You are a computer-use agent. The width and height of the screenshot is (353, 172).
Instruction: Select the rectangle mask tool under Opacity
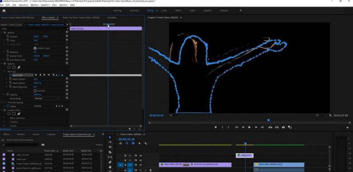pos(14,67)
